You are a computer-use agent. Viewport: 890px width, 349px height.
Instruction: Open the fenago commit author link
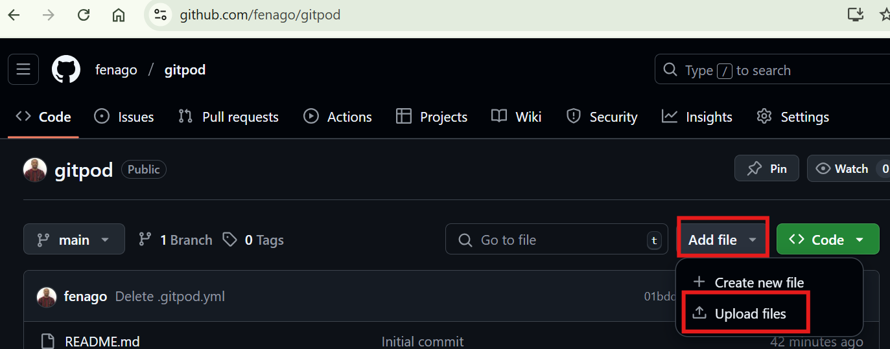pos(86,297)
